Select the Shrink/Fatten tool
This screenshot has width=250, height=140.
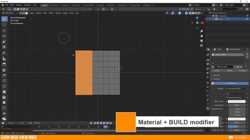tap(4, 114)
